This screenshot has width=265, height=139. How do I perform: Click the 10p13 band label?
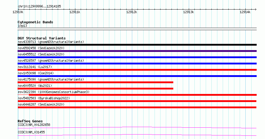(x=22, y=26)
